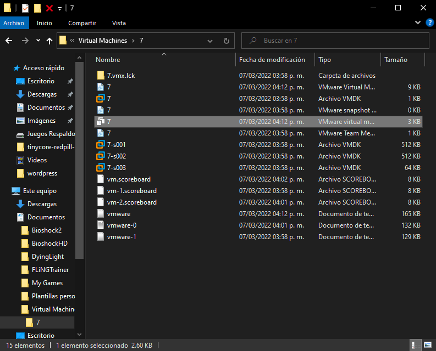Image resolution: width=436 pixels, height=351 pixels.
Task: Select the vm-2.scoreboard file
Action: click(x=132, y=202)
